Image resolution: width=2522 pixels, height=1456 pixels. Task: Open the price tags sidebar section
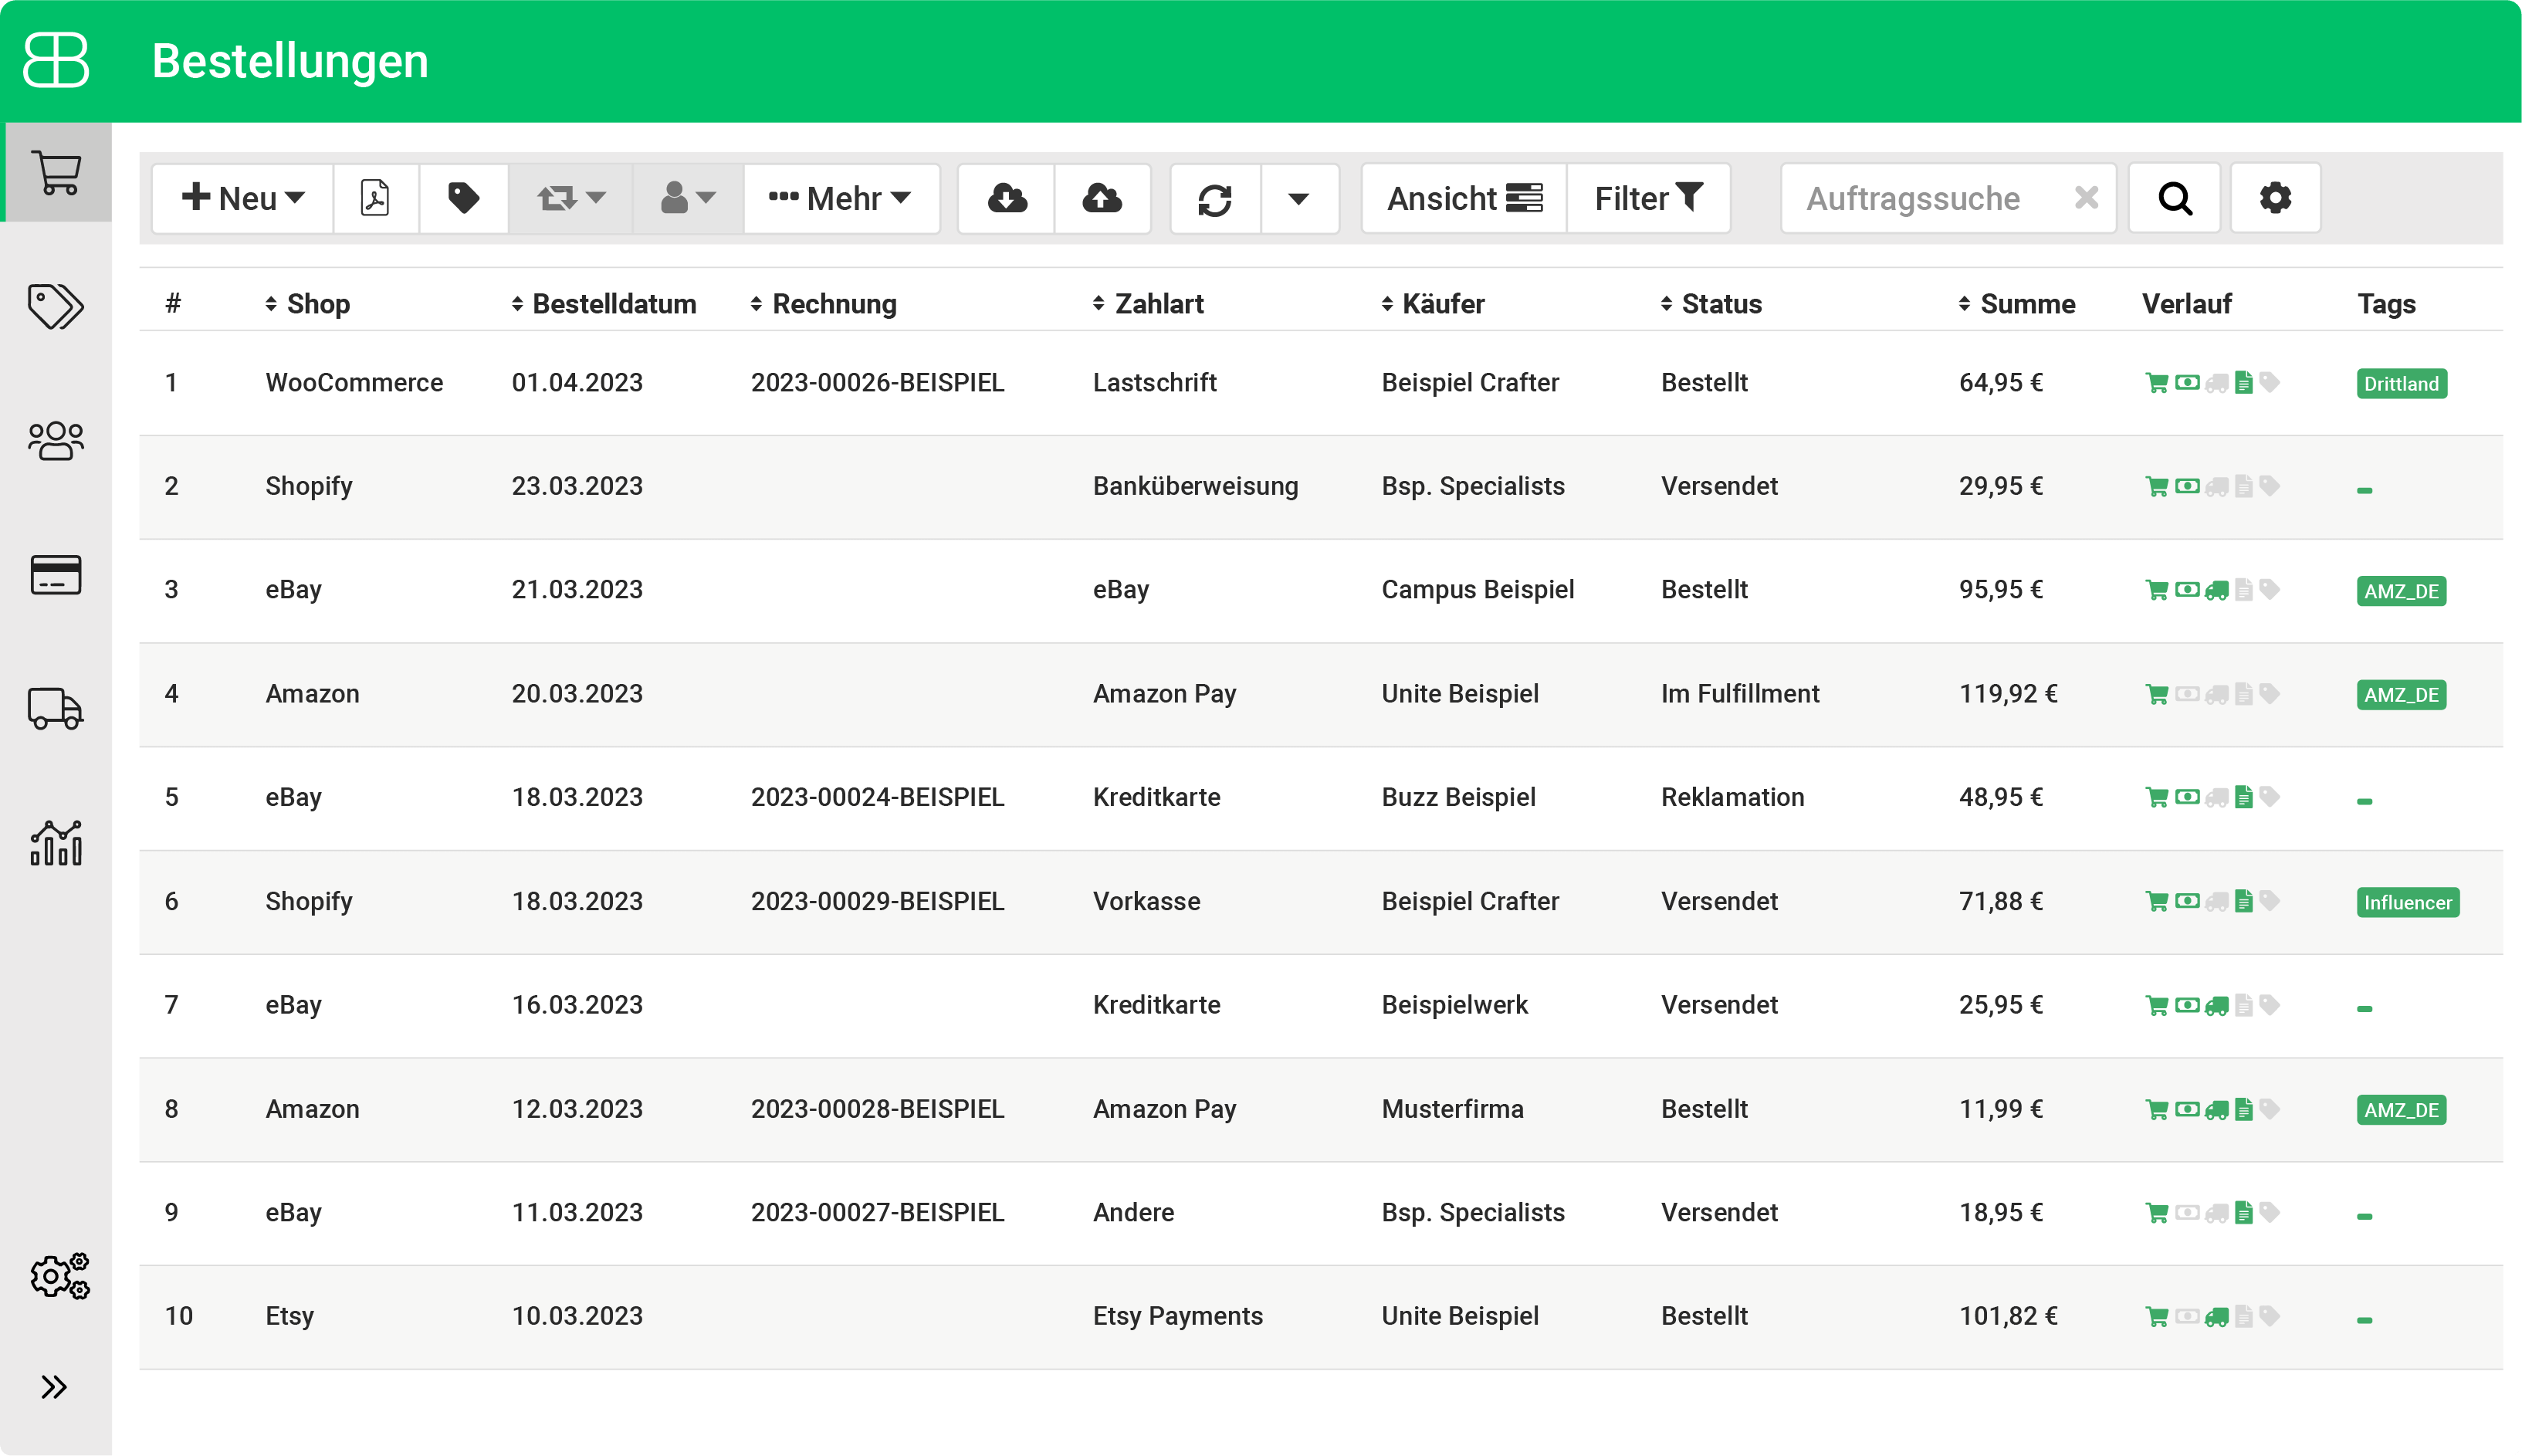pyautogui.click(x=56, y=306)
